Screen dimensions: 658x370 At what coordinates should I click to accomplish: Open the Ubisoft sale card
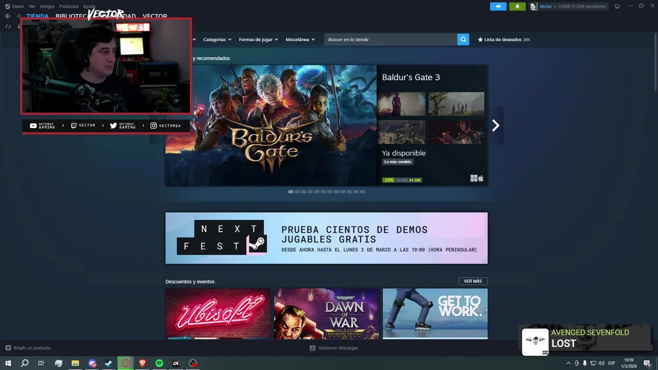pyautogui.click(x=218, y=313)
